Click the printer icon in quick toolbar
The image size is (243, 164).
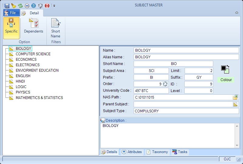(x=27, y=6)
